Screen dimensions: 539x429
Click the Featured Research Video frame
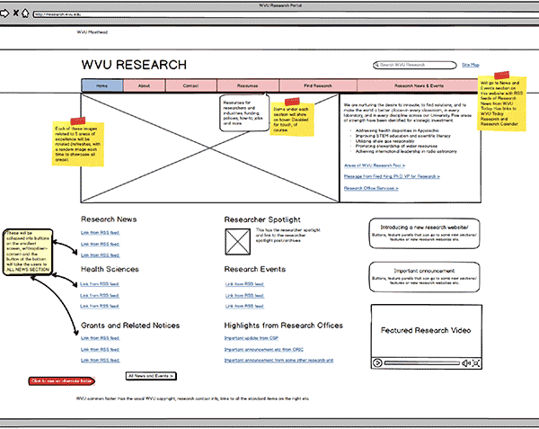pyautogui.click(x=426, y=336)
